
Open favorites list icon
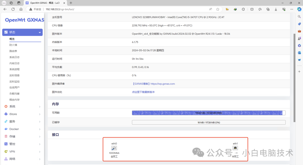(260, 9)
